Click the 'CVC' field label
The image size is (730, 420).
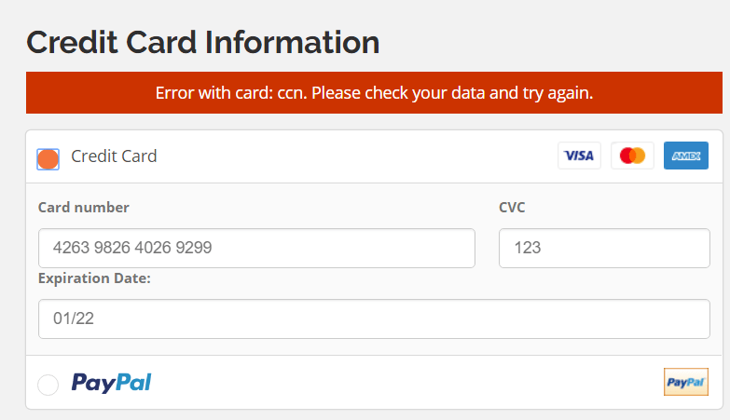click(x=512, y=208)
